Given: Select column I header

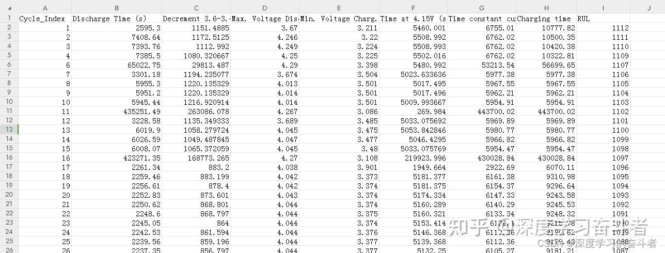Looking at the screenshot, I should (603, 8).
